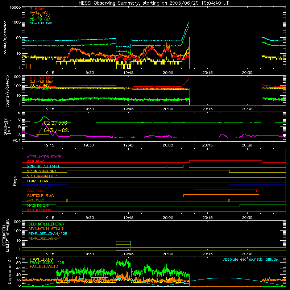Click the HESSI Observing Summary title text

pyautogui.click(x=153, y=3)
